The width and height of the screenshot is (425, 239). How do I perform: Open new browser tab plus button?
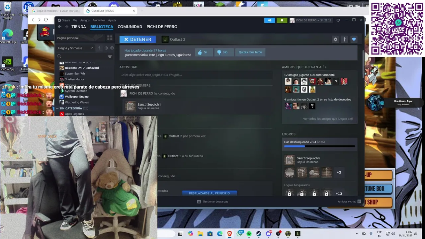point(142,11)
